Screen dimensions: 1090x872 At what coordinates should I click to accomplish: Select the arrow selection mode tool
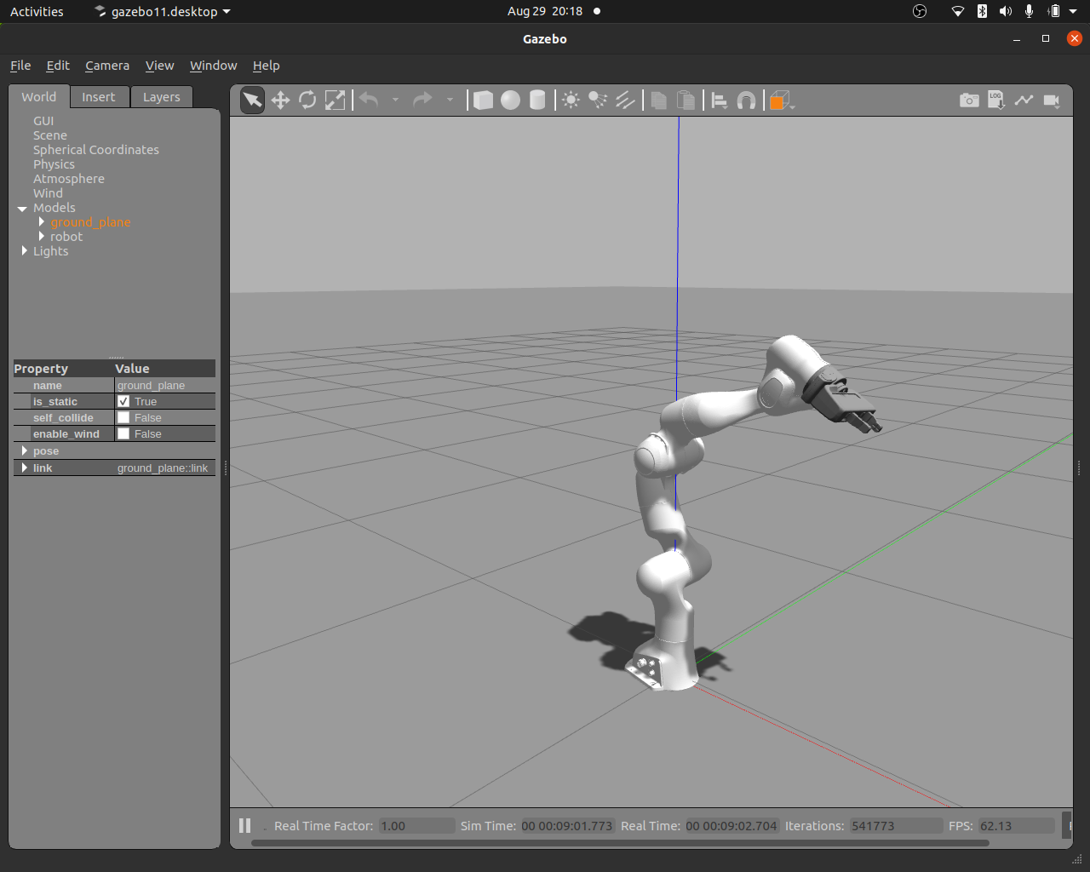click(253, 100)
